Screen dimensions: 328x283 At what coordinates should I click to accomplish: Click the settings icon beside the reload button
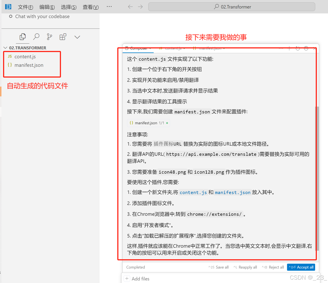coord(306,48)
